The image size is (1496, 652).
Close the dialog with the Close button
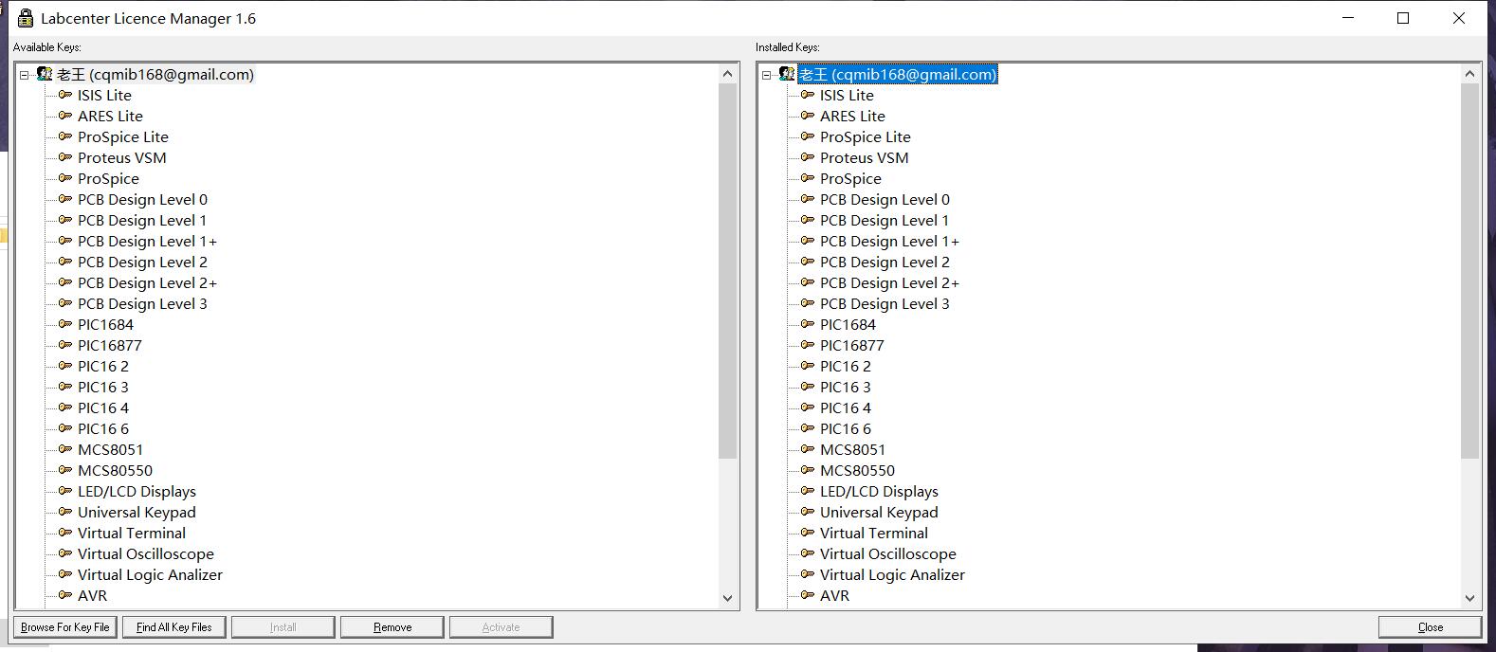(1430, 627)
